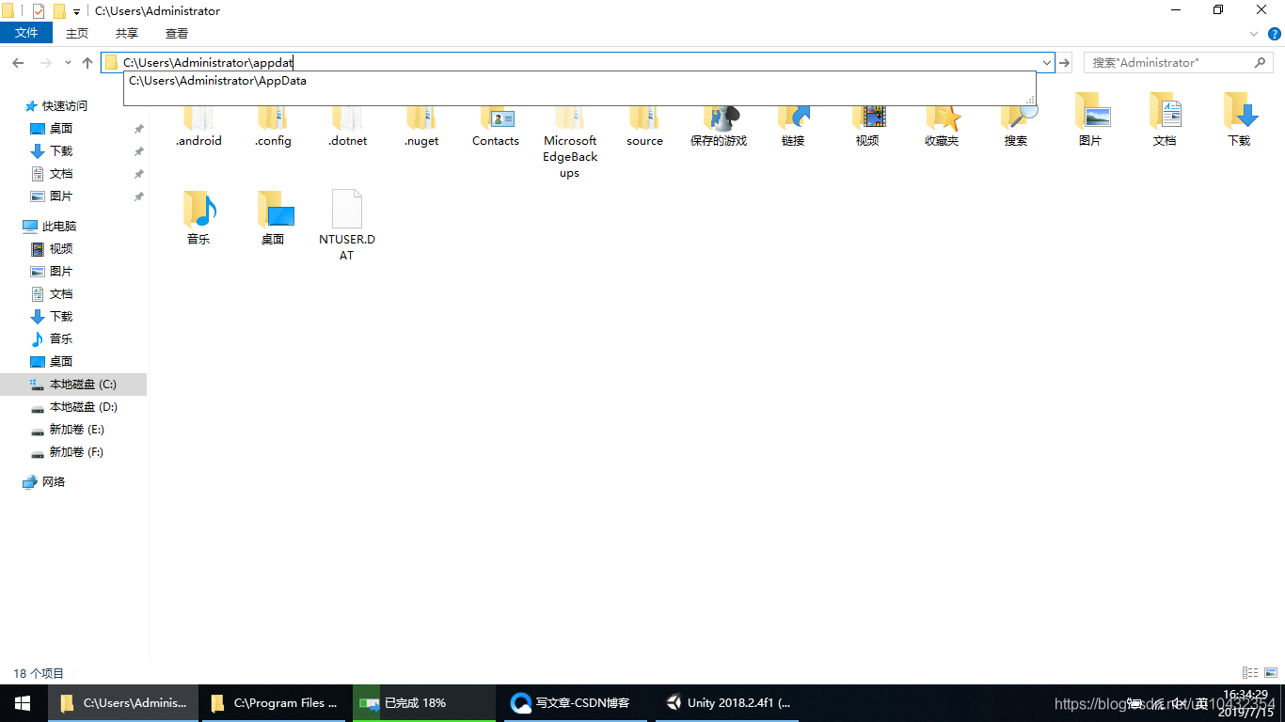Open the .dotnet folder
This screenshot has width=1285, height=722.
pyautogui.click(x=347, y=126)
